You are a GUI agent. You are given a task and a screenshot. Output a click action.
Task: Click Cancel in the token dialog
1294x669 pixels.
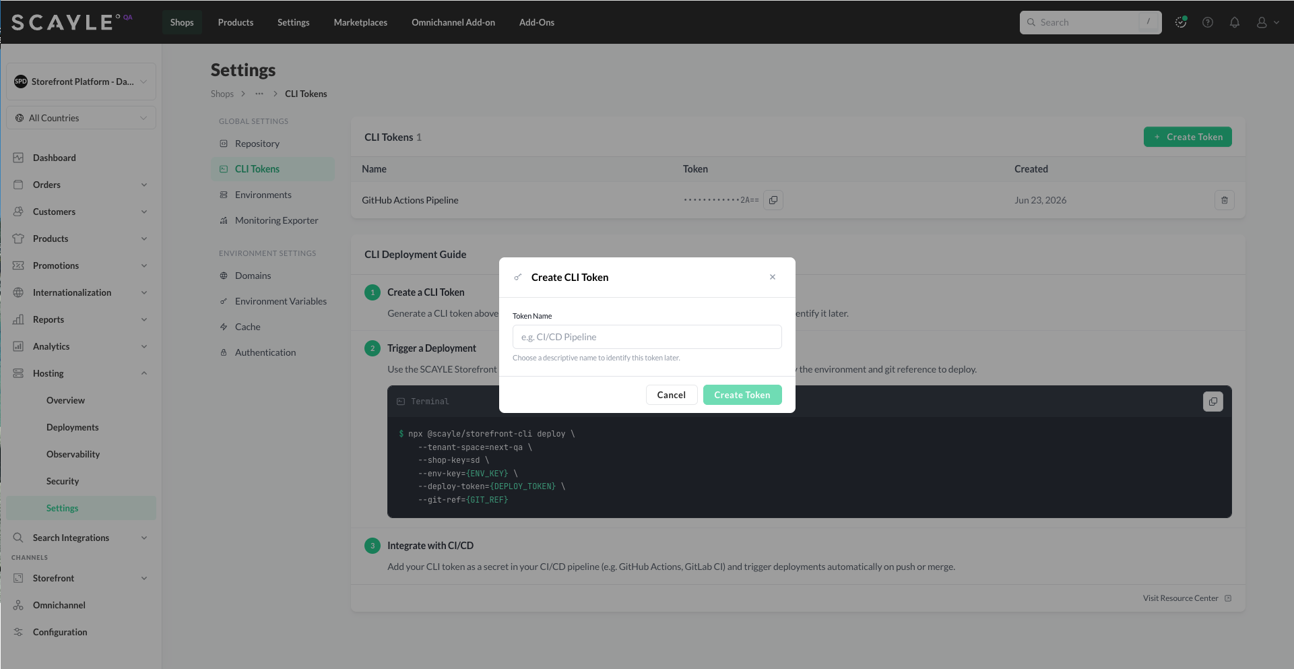pos(672,395)
